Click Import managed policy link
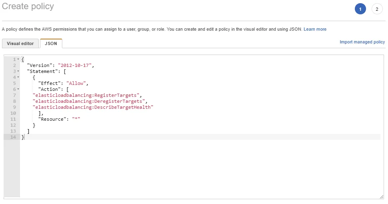Image resolution: width=388 pixels, height=204 pixels. [x=362, y=42]
